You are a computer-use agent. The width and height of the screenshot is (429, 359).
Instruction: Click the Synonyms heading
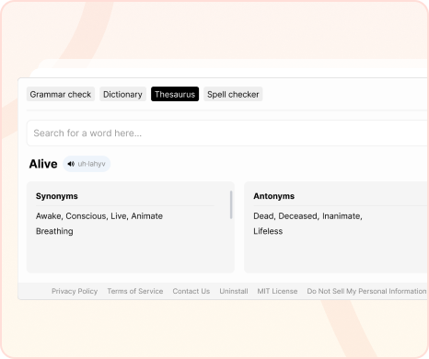click(x=57, y=196)
